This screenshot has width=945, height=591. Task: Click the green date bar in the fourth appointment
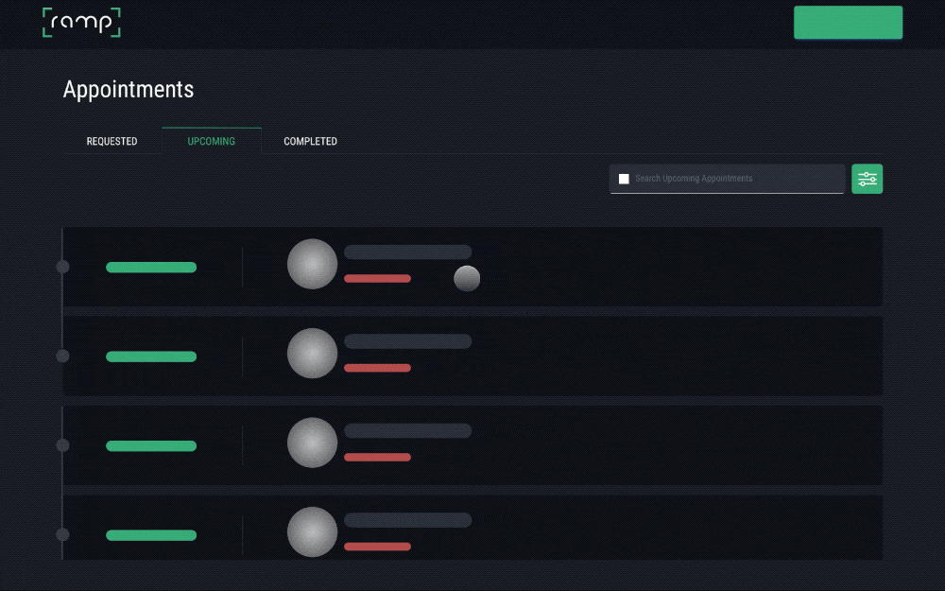(151, 535)
